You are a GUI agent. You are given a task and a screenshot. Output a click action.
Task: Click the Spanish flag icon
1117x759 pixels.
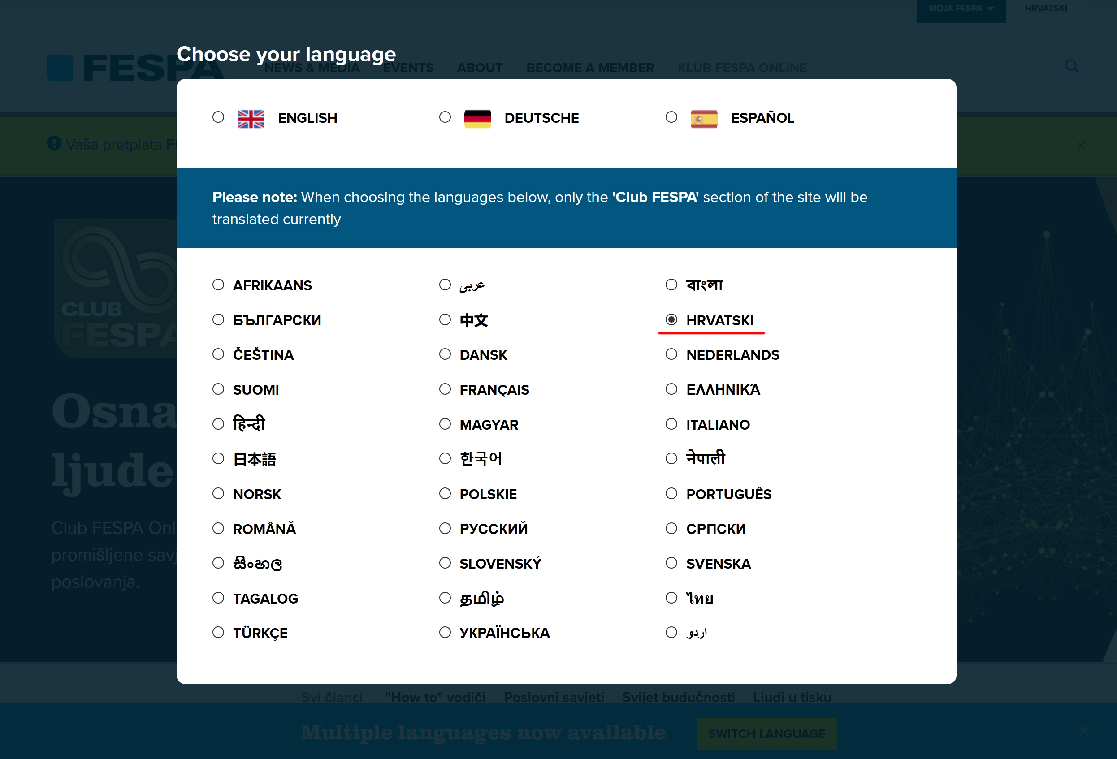coord(704,119)
